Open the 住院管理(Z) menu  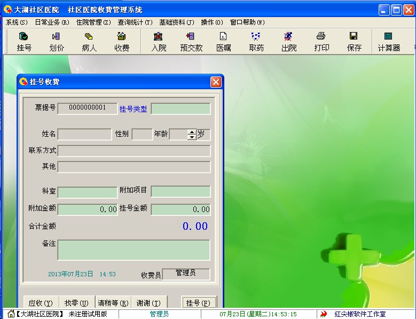tap(93, 22)
